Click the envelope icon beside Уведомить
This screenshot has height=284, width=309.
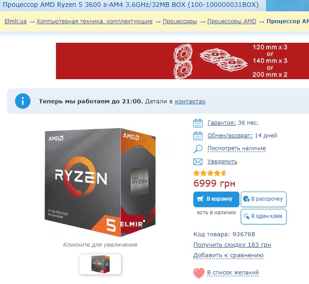tap(198, 162)
